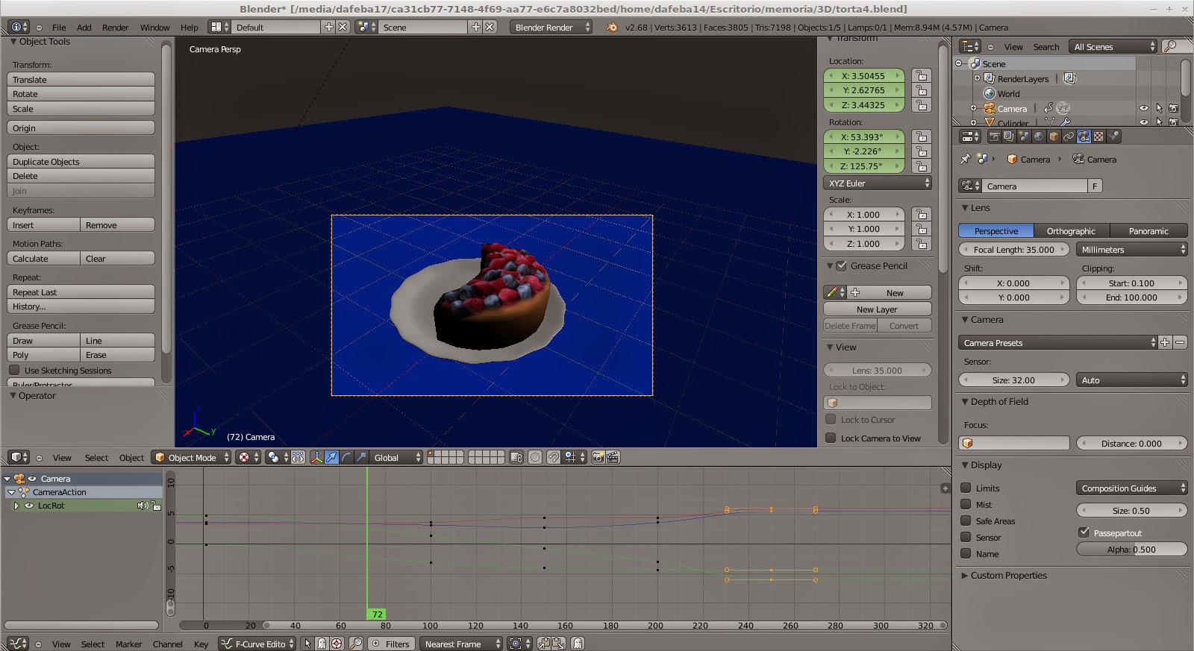
Task: Toggle the ghost curves icon beside paste
Action: tap(578, 644)
